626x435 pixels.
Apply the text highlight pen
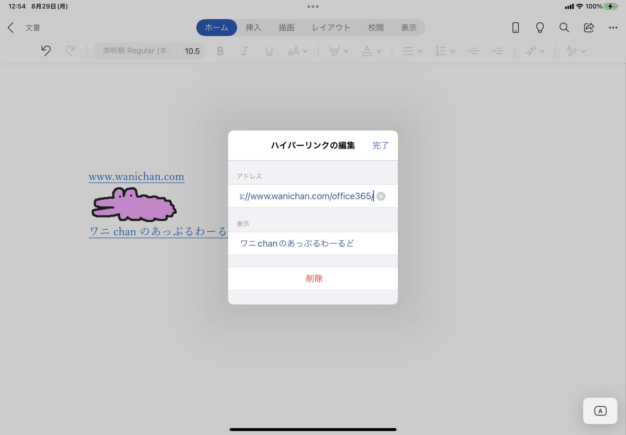tap(334, 51)
